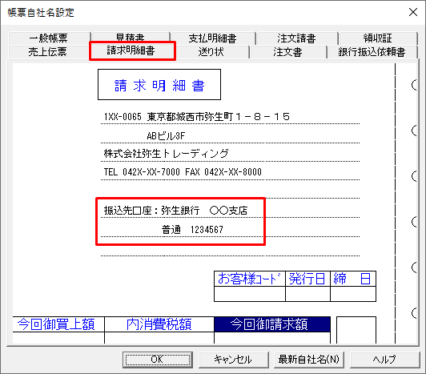Switch to the 注文書 tab

(x=288, y=51)
